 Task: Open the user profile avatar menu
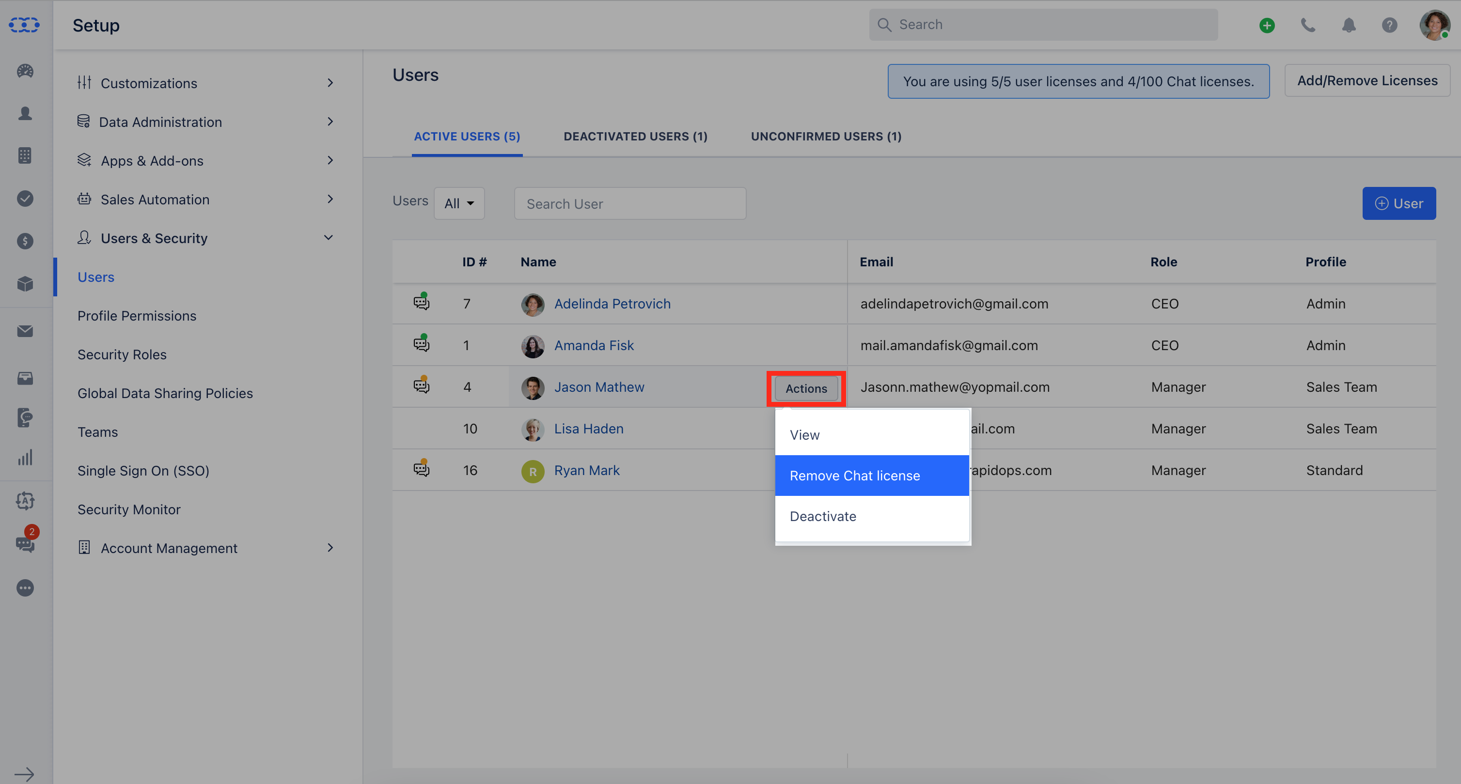tap(1435, 25)
